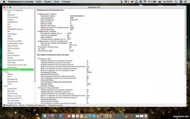
Task: Open Numbers chart icon in Dock
Action: 86,116
